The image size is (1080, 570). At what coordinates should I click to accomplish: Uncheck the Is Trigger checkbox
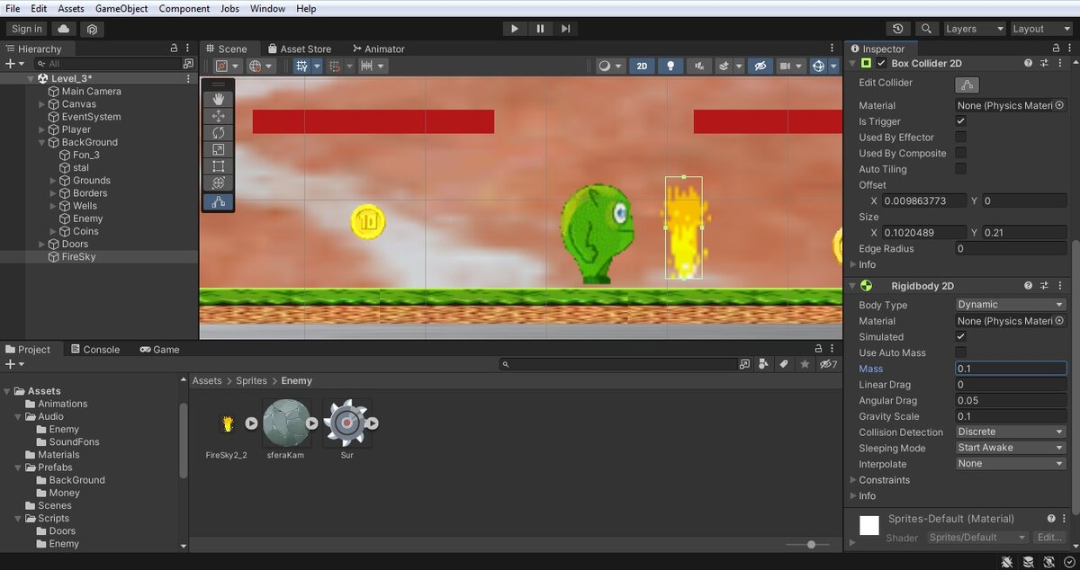[960, 121]
